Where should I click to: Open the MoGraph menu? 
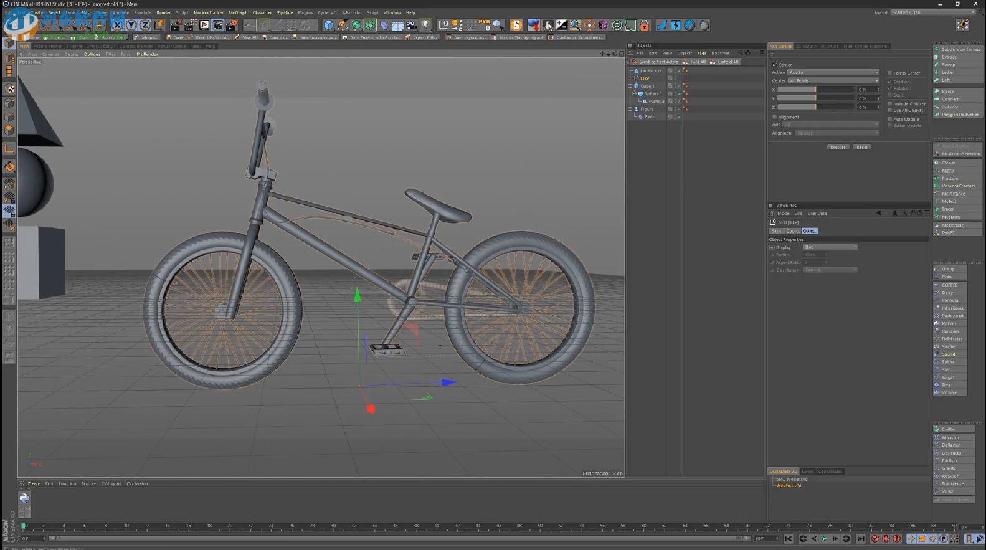point(237,12)
